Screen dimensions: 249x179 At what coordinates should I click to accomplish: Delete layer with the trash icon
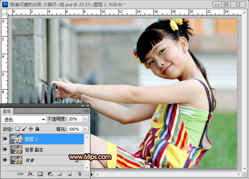click(79, 174)
